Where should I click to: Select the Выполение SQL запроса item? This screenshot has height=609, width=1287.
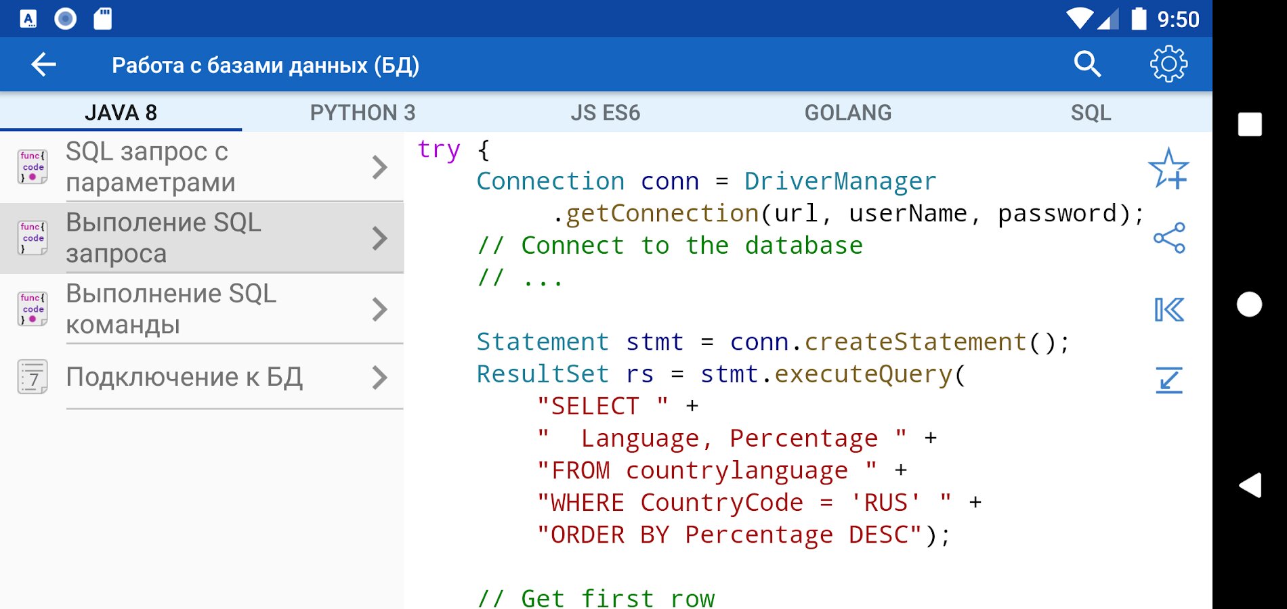coord(202,238)
